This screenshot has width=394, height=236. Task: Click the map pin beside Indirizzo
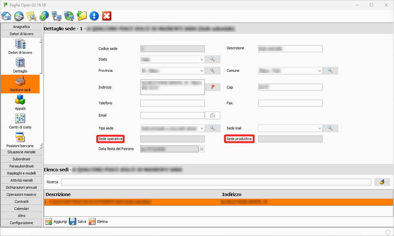[212, 87]
